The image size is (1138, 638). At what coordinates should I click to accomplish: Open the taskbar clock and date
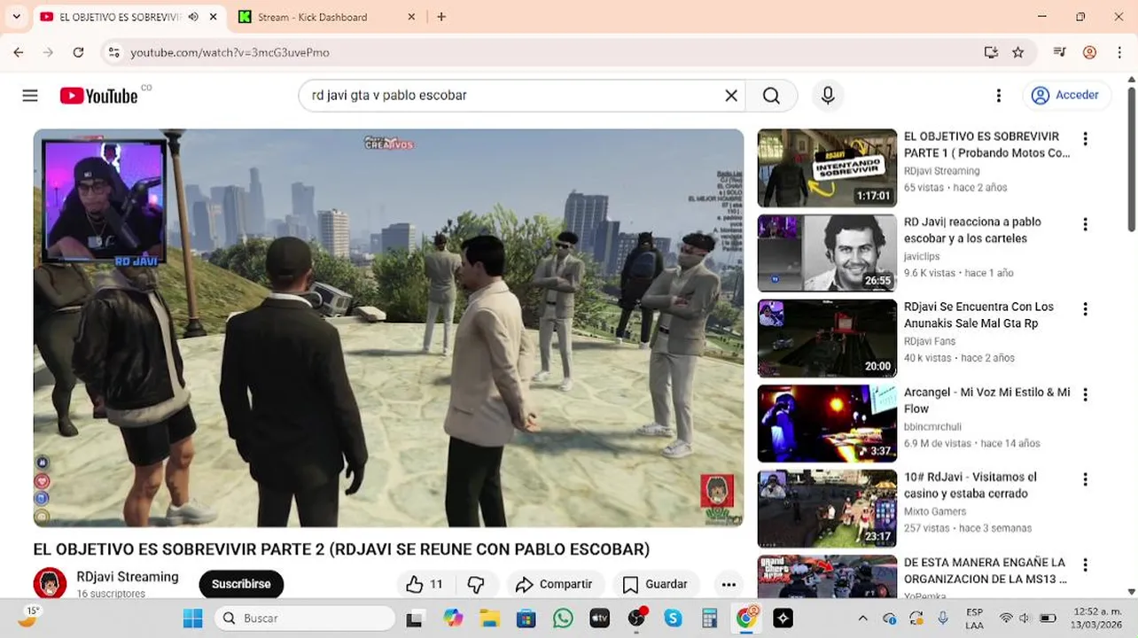[1096, 618]
